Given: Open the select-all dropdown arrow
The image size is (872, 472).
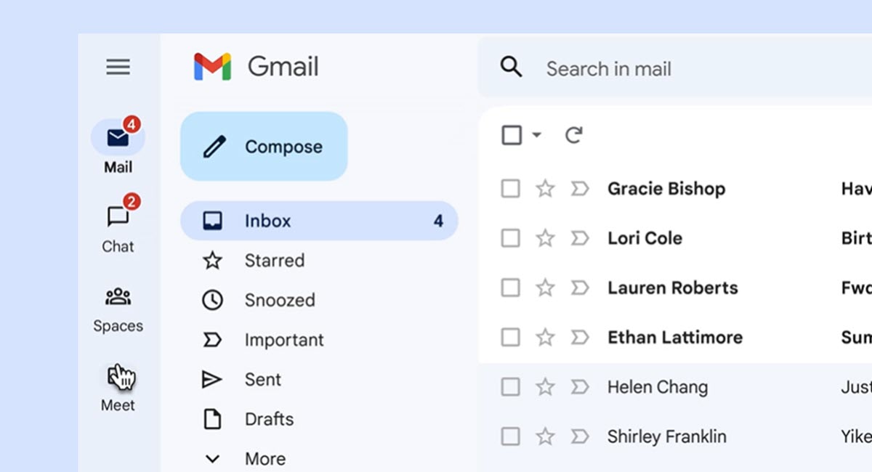Looking at the screenshot, I should click(x=536, y=135).
